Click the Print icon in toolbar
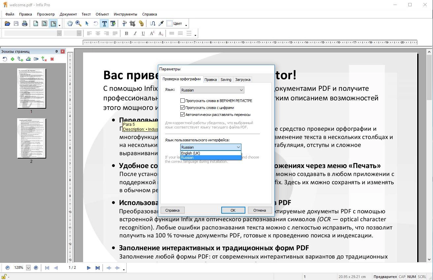Viewport: 433px width, 280px height. point(24,23)
